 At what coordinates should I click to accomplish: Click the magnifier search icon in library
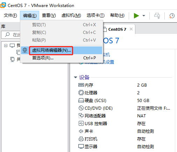[x=7, y=35]
